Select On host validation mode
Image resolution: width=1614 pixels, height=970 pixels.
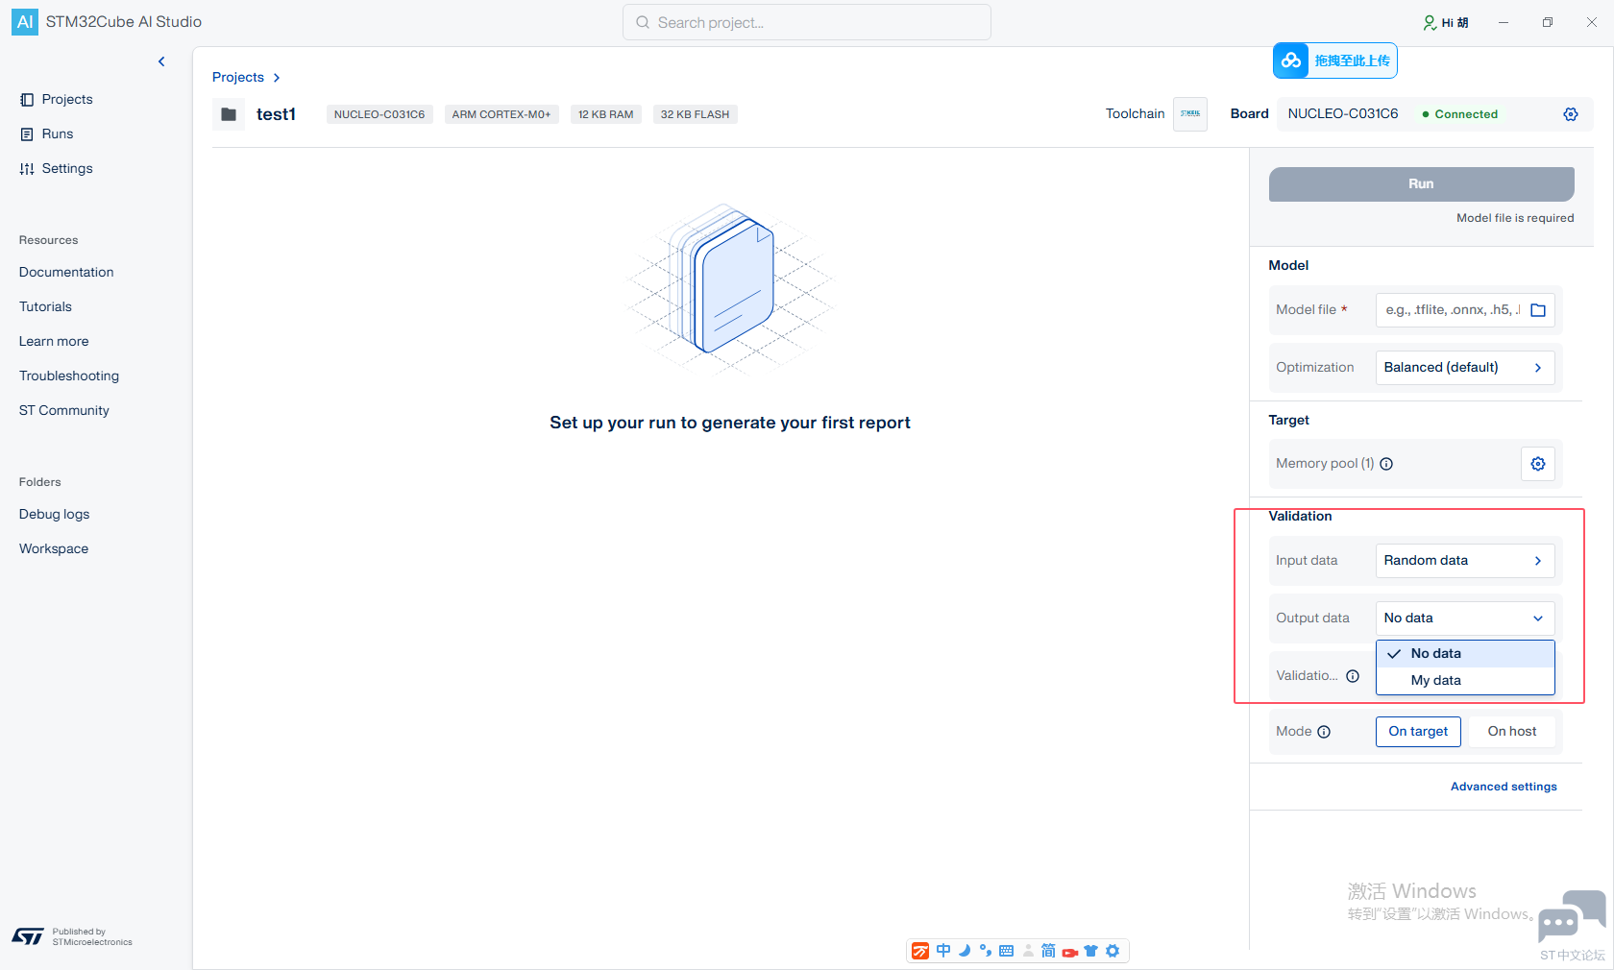(x=1512, y=731)
